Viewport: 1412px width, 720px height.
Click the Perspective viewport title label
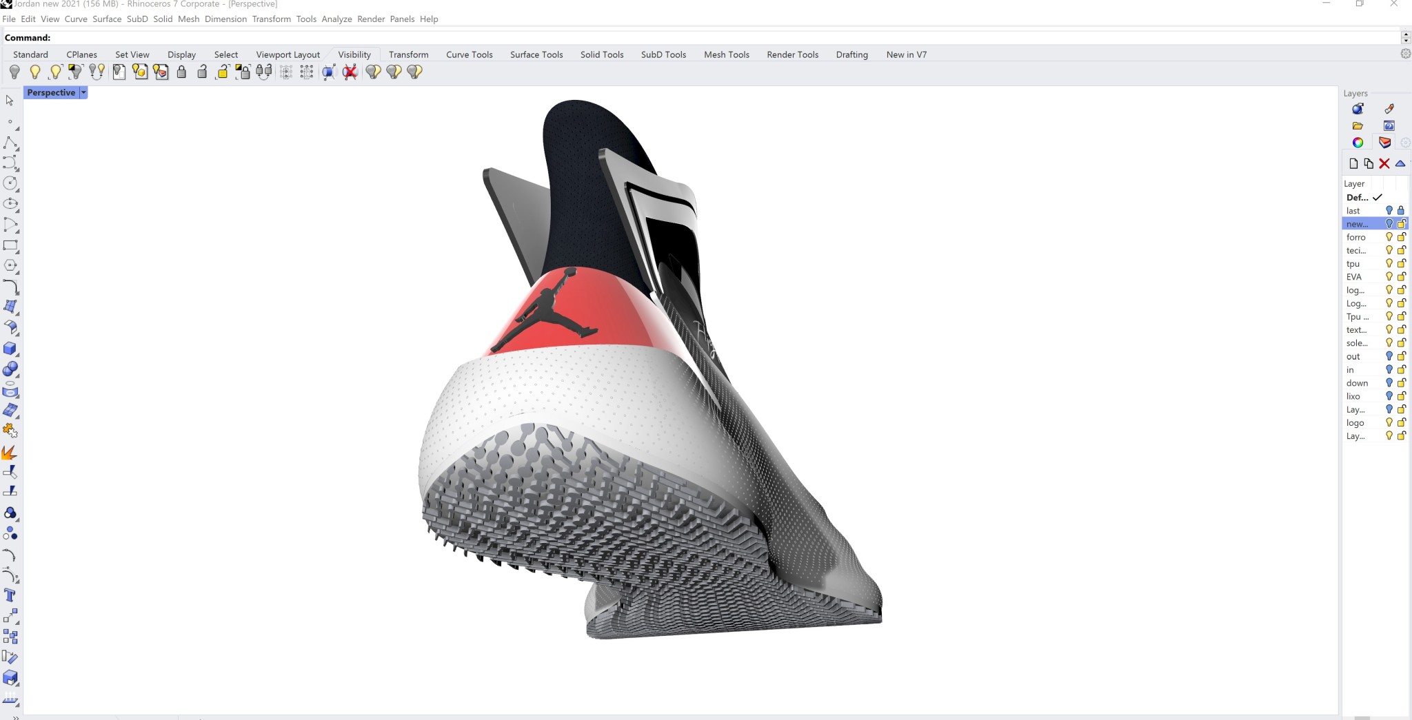pyautogui.click(x=52, y=92)
